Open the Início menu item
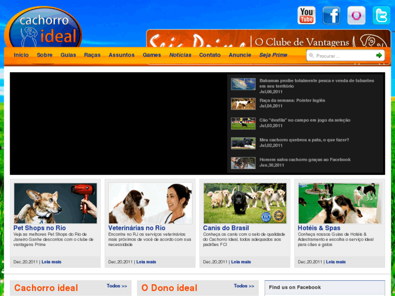395x296 pixels. (x=21, y=55)
